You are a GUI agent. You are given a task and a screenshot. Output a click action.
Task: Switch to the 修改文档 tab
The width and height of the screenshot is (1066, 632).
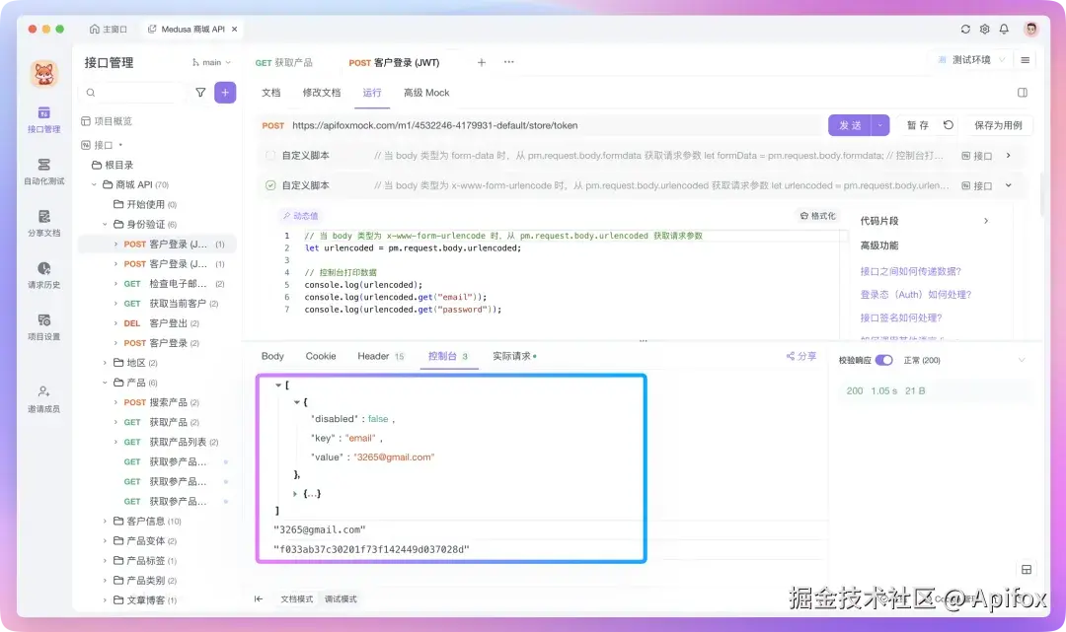[322, 93]
